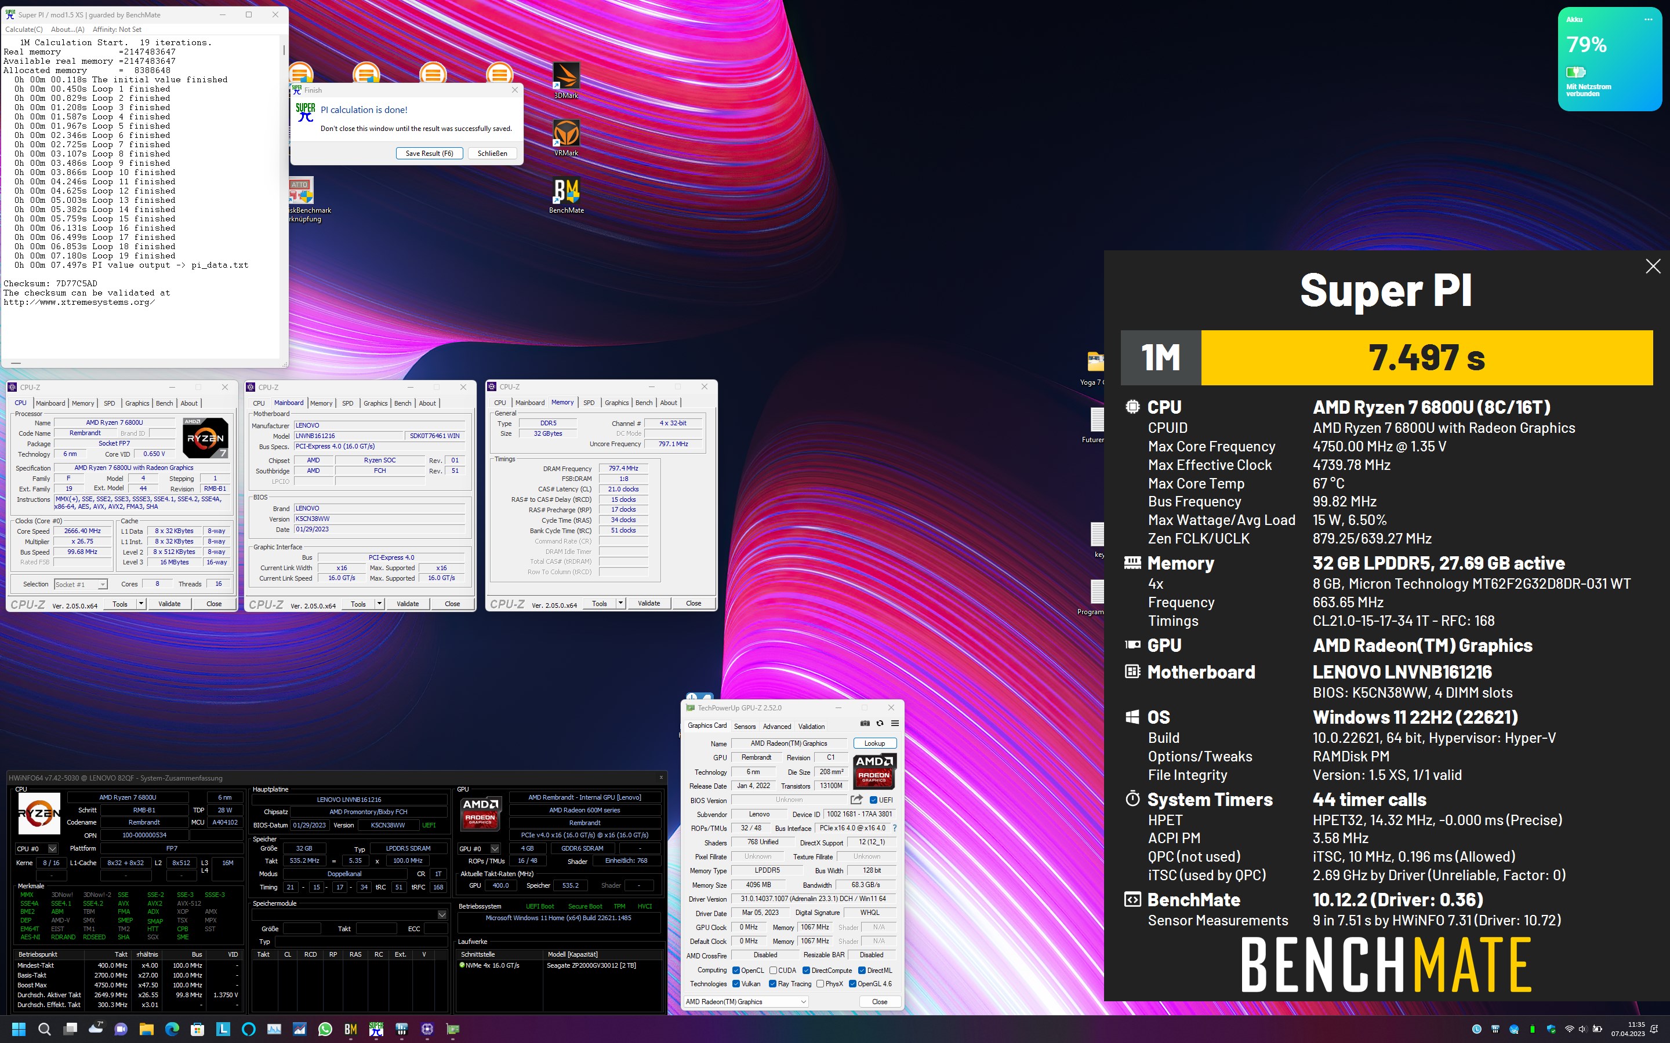Toggle the DirectCompute checkbox in GPU-Z
Image resolution: width=1670 pixels, height=1043 pixels.
click(x=806, y=971)
